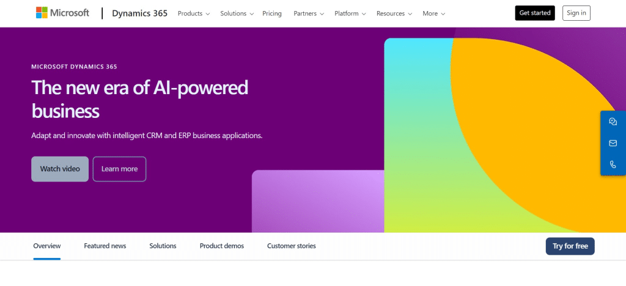
Task: Expand the Products dropdown
Action: pos(194,13)
